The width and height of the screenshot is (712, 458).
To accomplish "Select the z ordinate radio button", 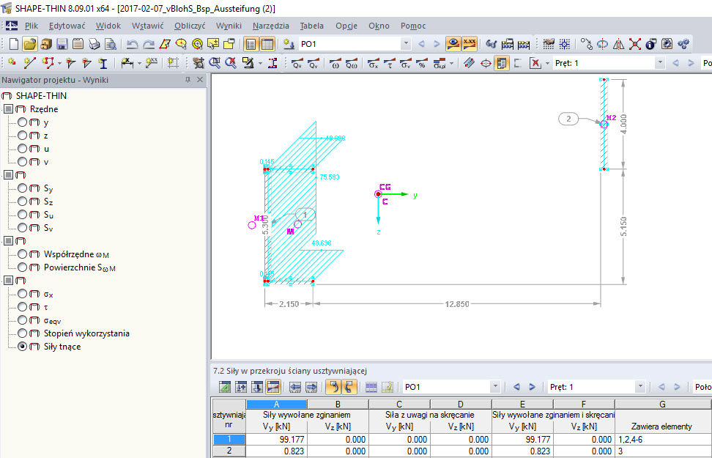I will [22, 136].
